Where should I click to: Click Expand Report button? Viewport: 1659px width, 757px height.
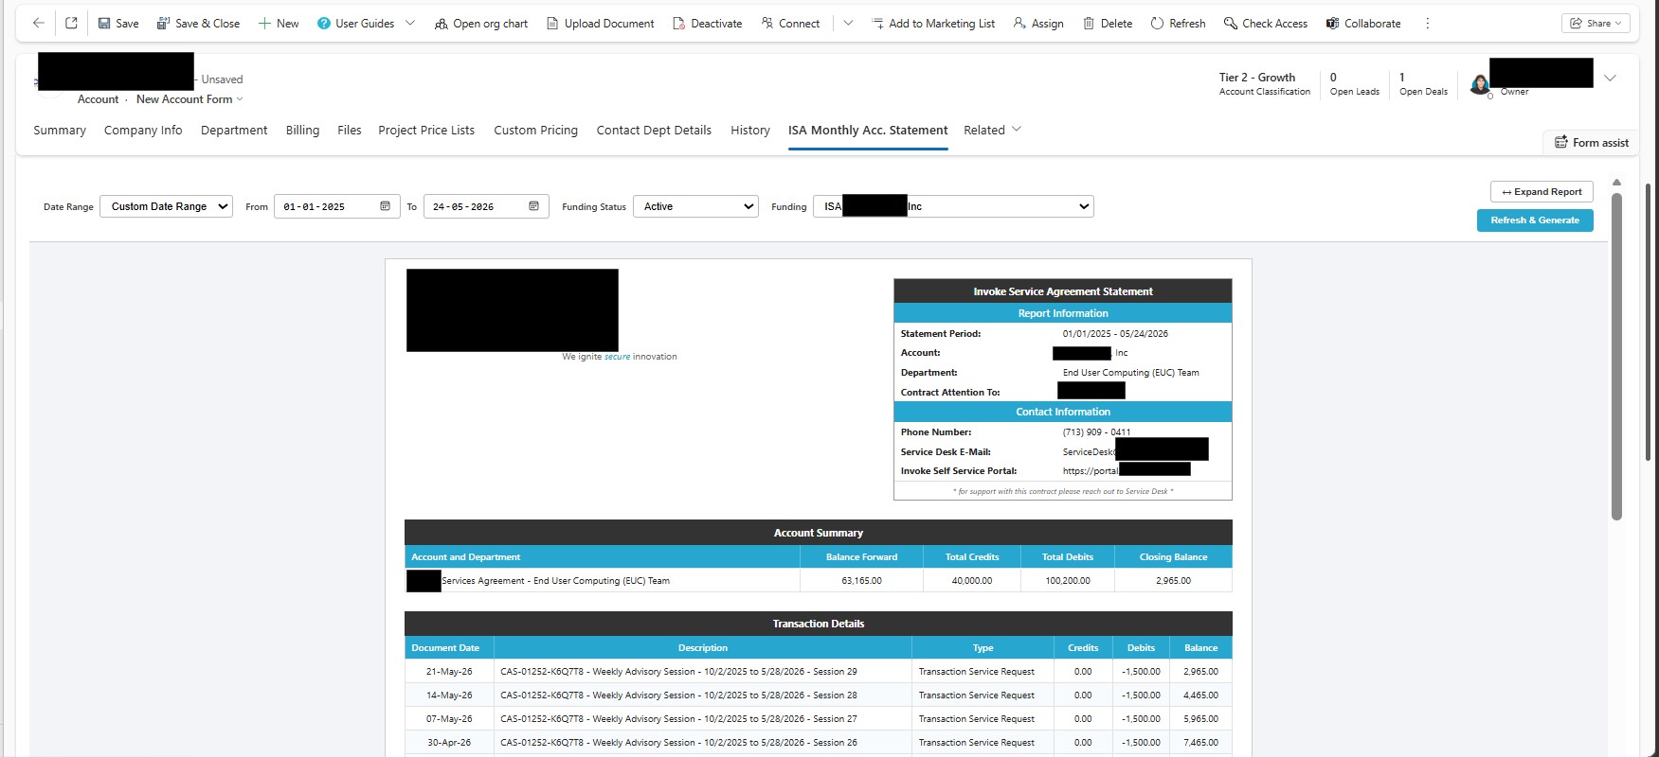pos(1542,192)
